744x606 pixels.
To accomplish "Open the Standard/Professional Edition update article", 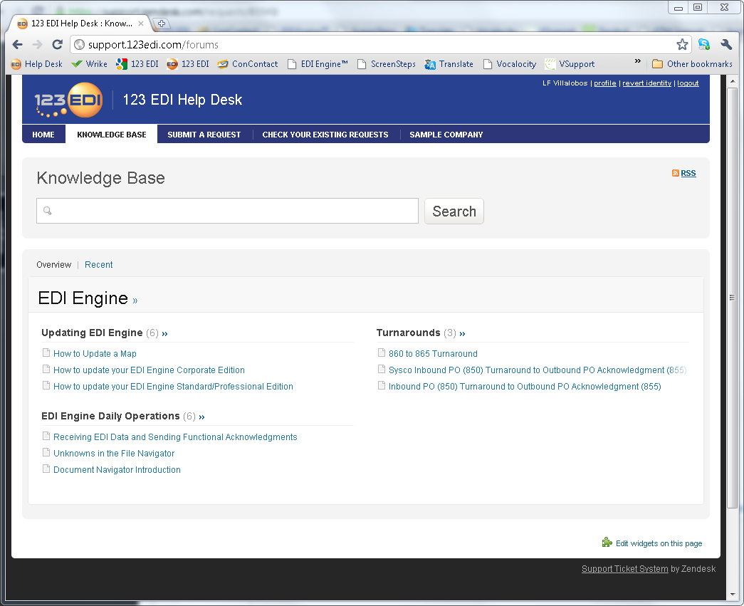I will click(x=173, y=386).
